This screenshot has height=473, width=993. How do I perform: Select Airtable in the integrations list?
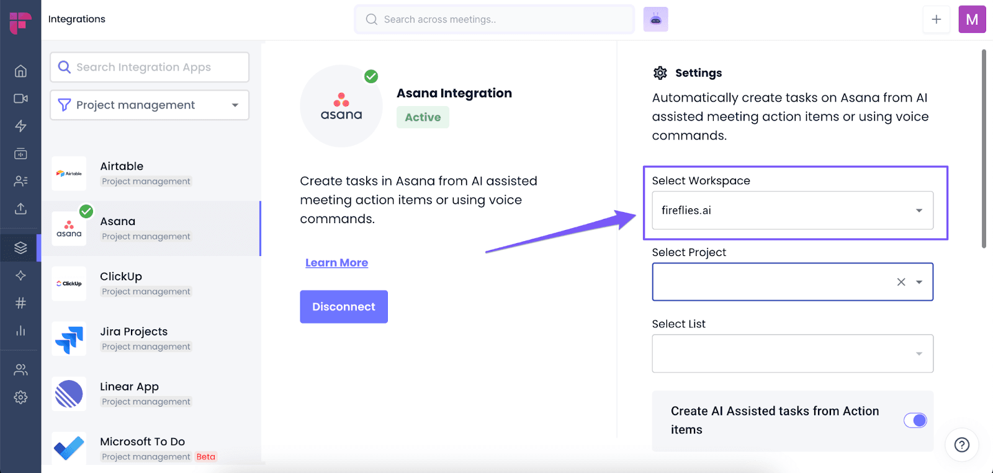(151, 174)
